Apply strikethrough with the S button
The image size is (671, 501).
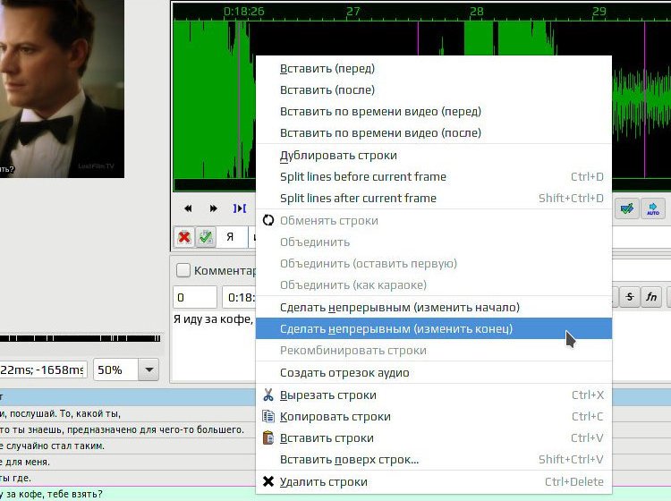[630, 296]
